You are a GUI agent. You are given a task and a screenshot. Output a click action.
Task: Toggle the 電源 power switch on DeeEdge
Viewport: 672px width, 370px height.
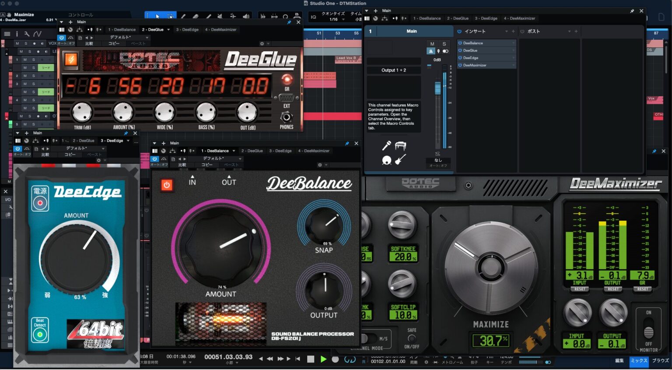[40, 202]
